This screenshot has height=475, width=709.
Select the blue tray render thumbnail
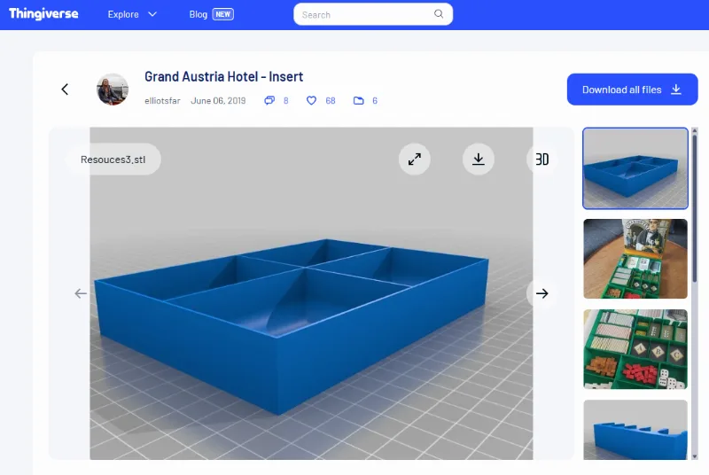[635, 168]
